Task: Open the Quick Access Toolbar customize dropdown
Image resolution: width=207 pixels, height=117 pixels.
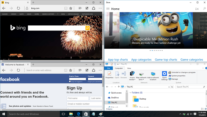Action: coord(118,64)
